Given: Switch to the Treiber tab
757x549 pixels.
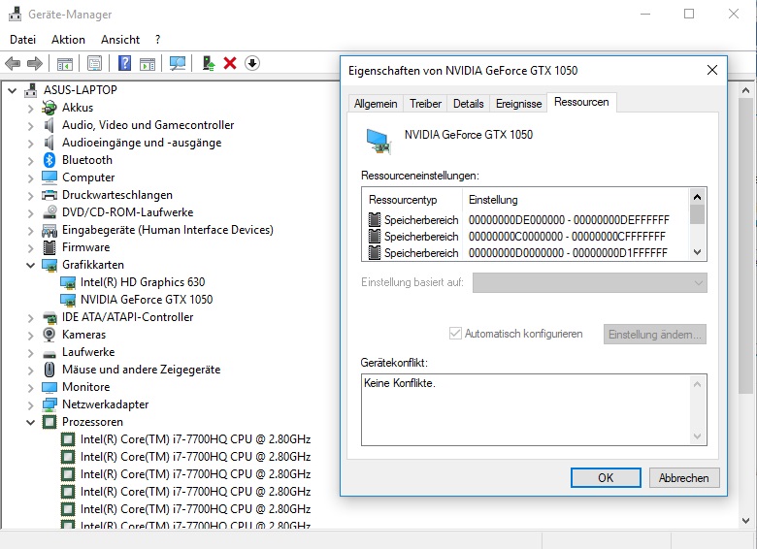Looking at the screenshot, I should coord(425,104).
